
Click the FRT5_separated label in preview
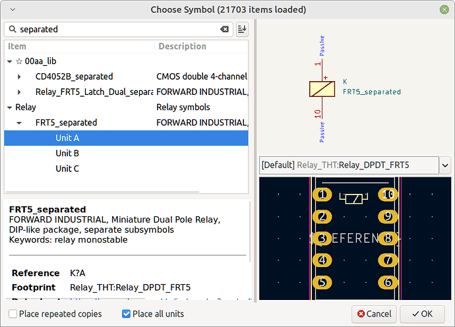click(372, 92)
